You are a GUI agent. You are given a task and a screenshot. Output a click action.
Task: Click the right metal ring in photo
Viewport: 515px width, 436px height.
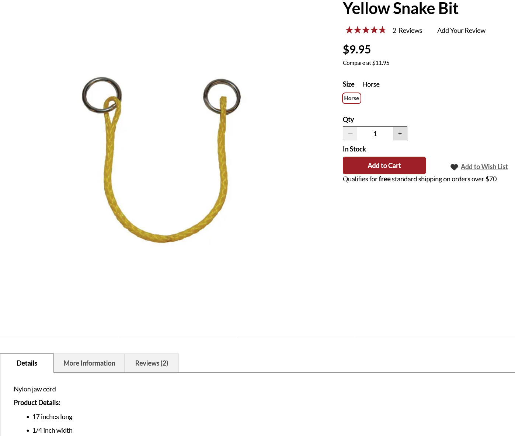point(222,97)
